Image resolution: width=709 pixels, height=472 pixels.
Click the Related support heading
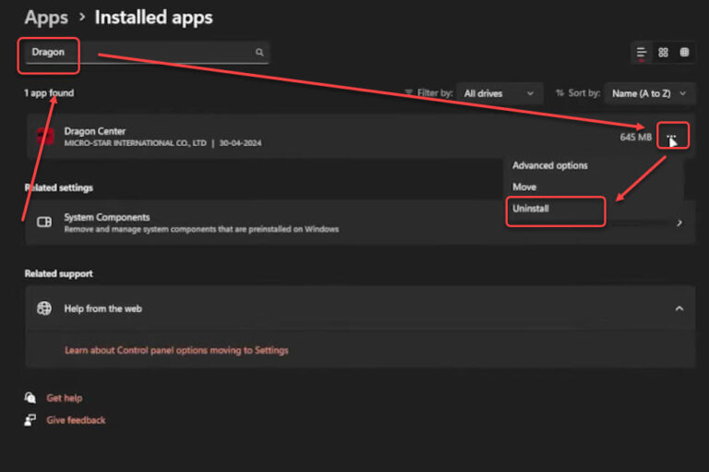tap(58, 273)
